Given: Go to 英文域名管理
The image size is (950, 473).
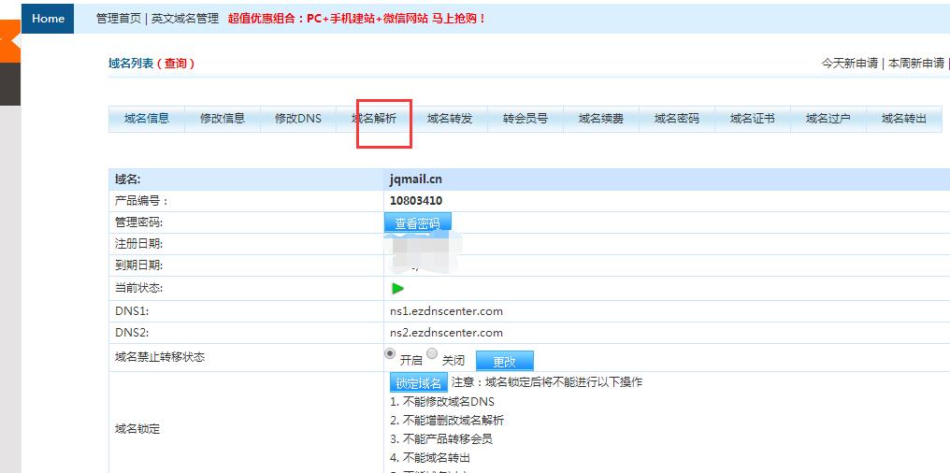Looking at the screenshot, I should (185, 18).
